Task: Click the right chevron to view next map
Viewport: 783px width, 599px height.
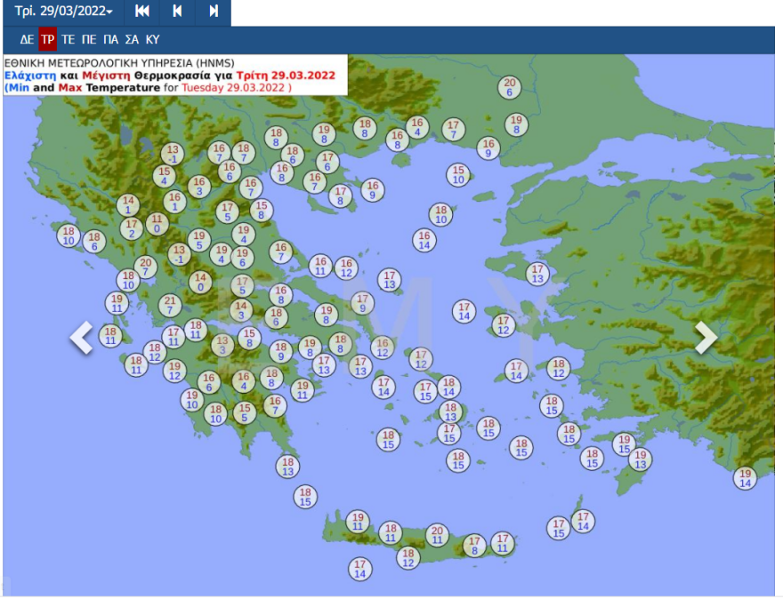Action: point(706,339)
